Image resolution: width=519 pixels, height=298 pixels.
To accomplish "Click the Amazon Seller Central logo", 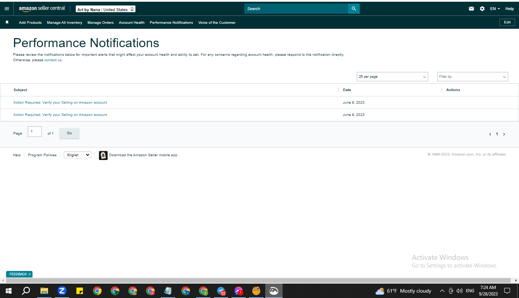I will (42, 9).
